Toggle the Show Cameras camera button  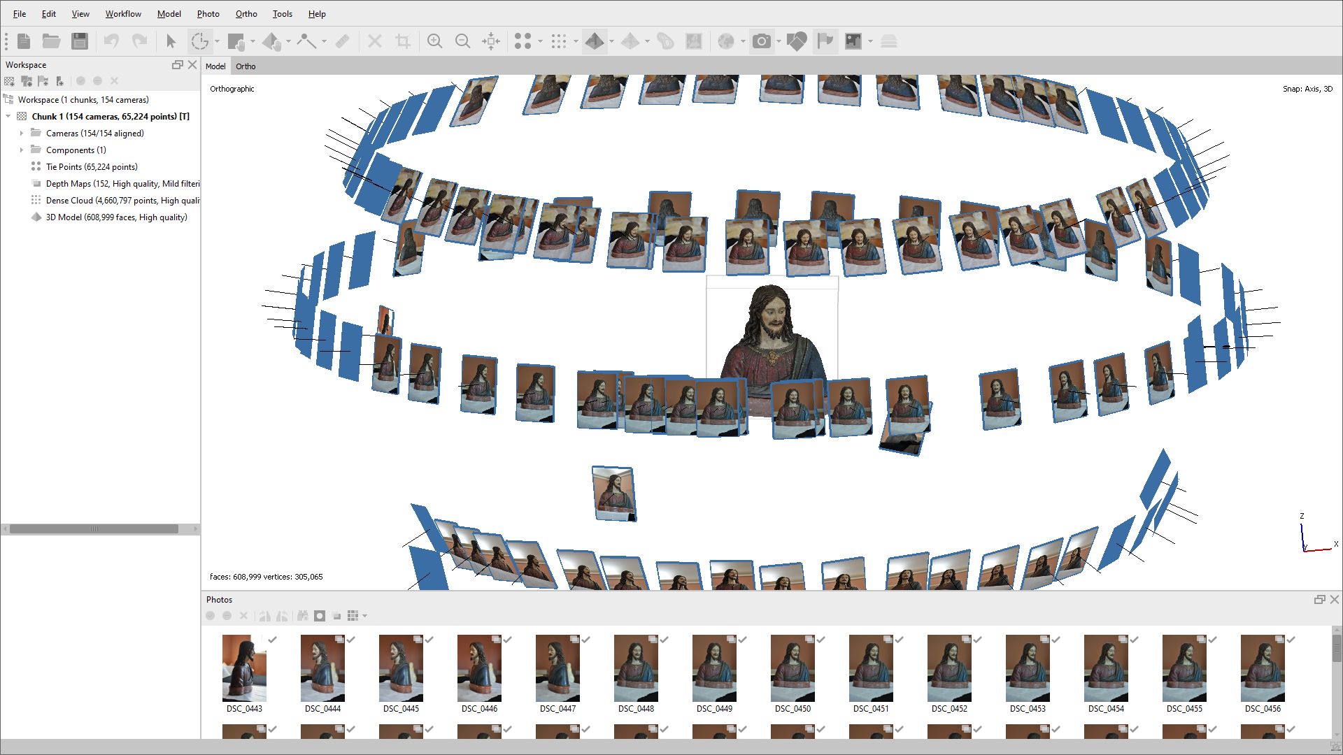762,41
